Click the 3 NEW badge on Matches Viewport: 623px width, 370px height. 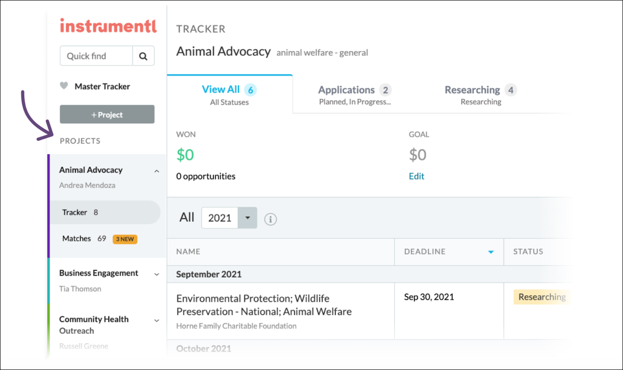click(124, 239)
